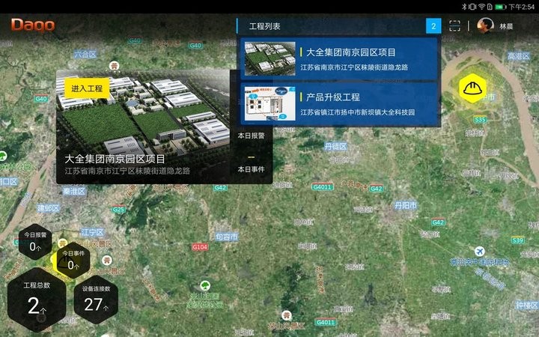Select 大全集团南京园区项目 in project list
Image resolution: width=539 pixels, height=337 pixels.
tap(338, 58)
